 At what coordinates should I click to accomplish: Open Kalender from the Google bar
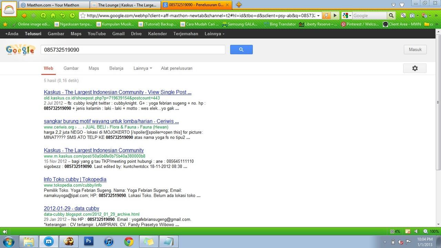(x=157, y=34)
